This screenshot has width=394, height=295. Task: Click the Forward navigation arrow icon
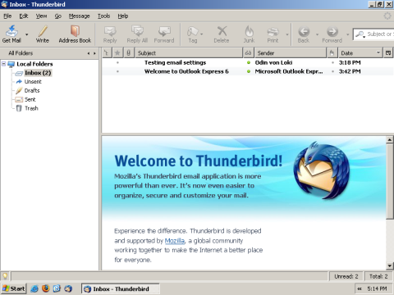332,32
